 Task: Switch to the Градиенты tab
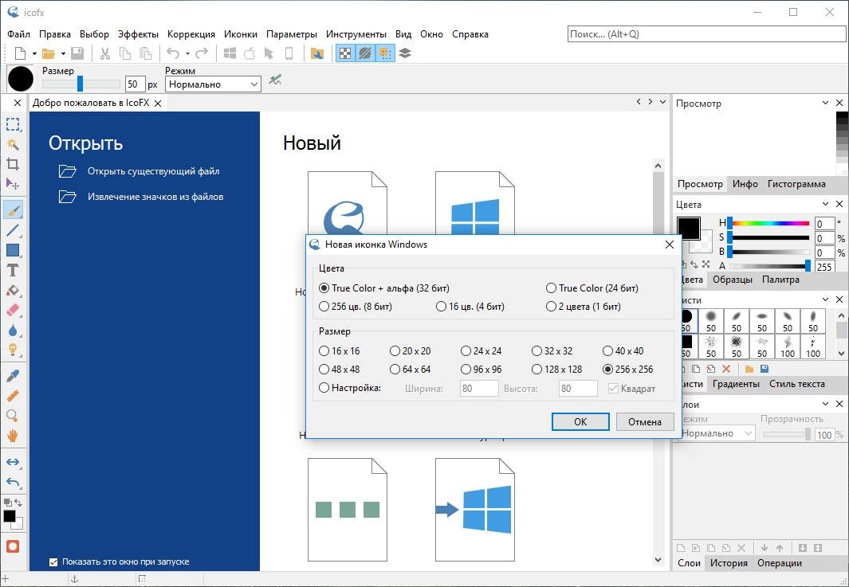(736, 384)
